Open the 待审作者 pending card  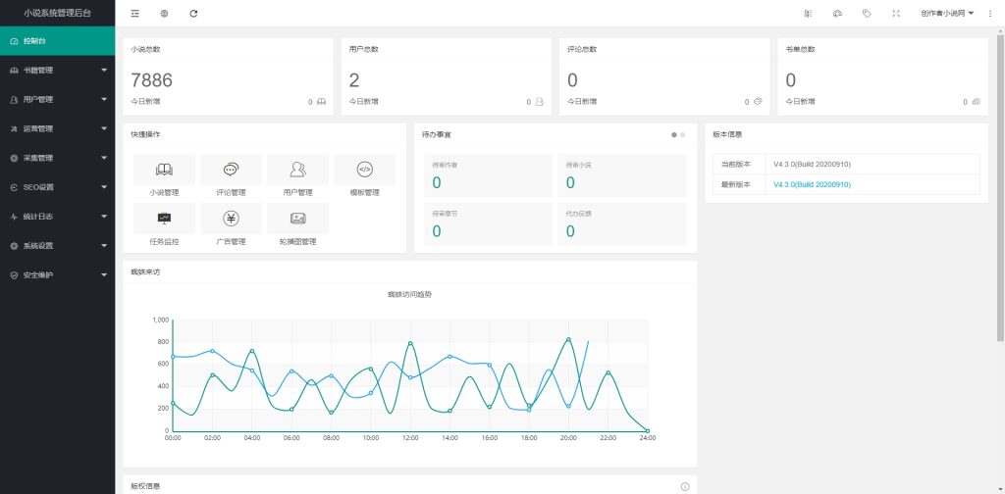(x=488, y=175)
